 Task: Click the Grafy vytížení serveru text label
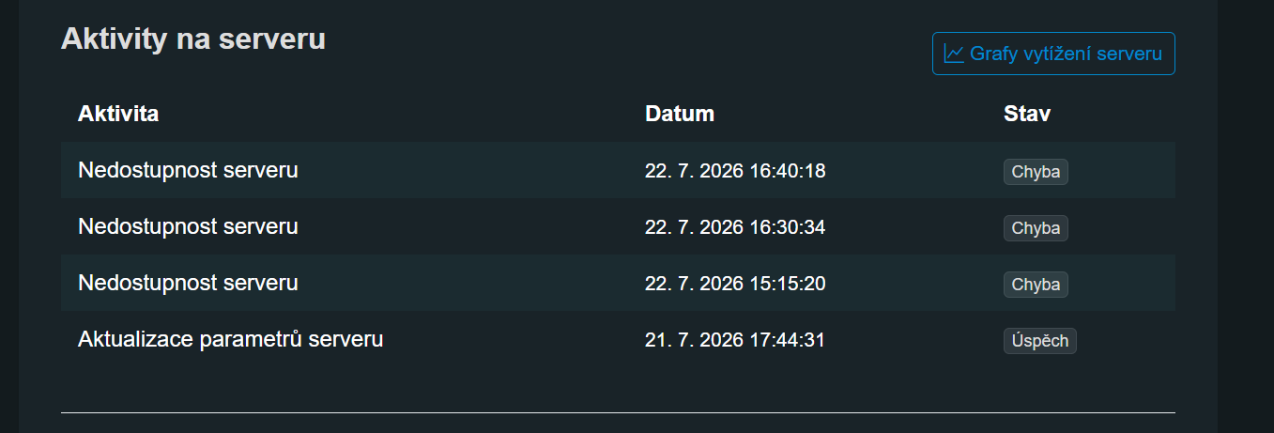coord(1067,54)
